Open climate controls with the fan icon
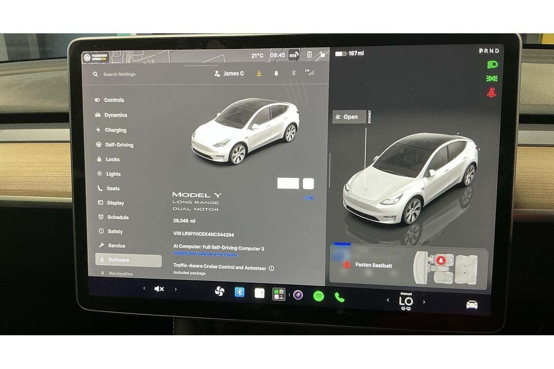 click(x=219, y=292)
